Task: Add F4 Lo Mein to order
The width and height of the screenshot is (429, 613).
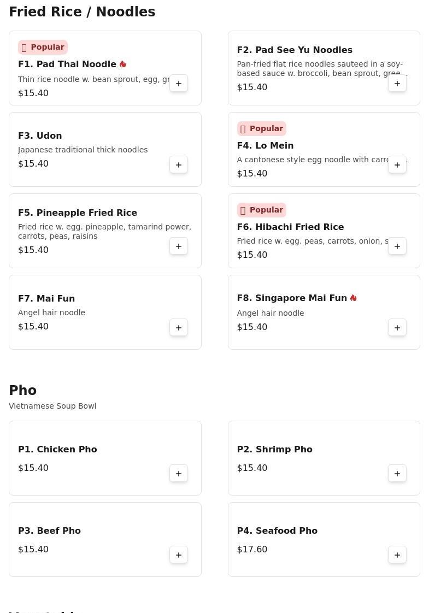Action: pyautogui.click(x=397, y=165)
